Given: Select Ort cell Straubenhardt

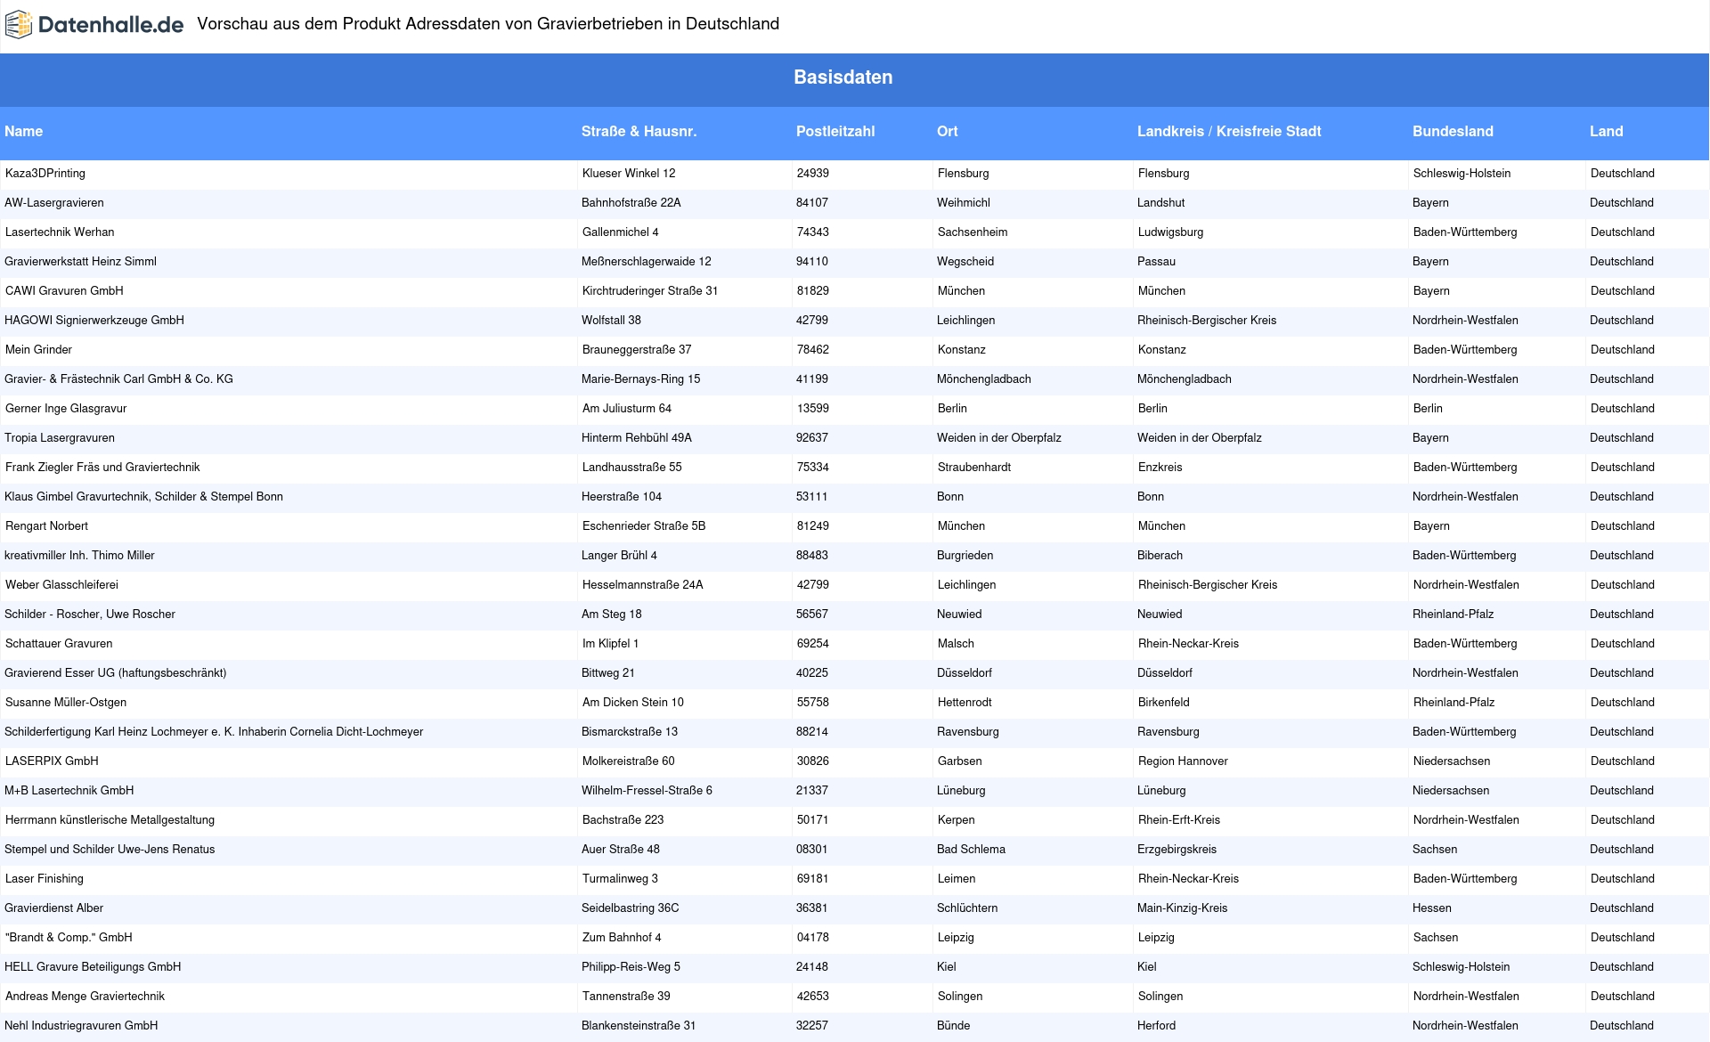Looking at the screenshot, I should [x=974, y=468].
